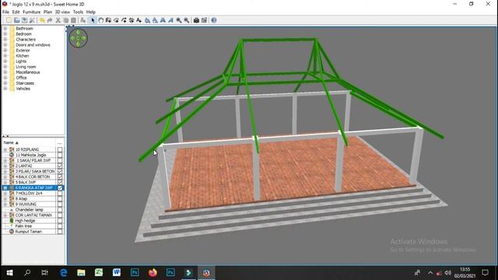Viewport: 498px width, 280px height.
Task: Toggle the bold text style icon
Action: point(163,20)
